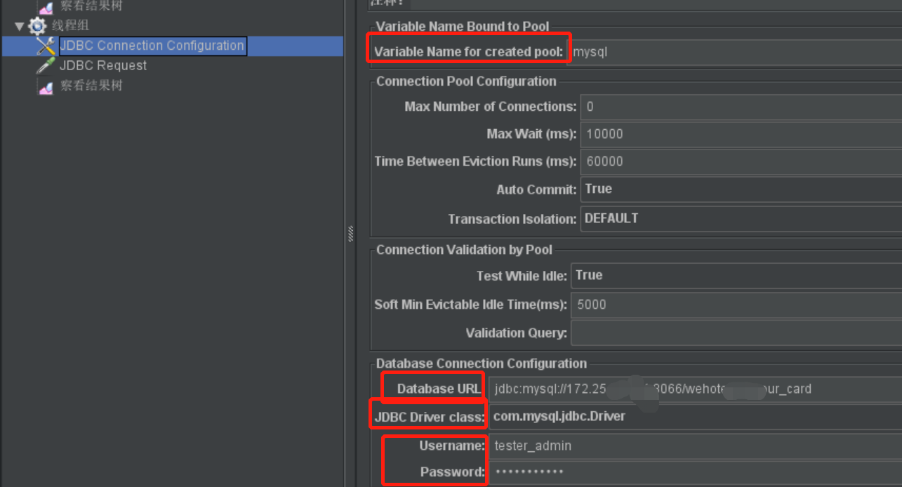Click the 察看结果树 icon below JDBC Request

(x=46, y=87)
